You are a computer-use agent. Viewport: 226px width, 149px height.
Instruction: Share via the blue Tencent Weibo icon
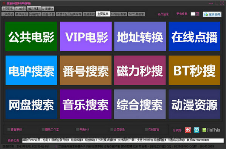197,130
